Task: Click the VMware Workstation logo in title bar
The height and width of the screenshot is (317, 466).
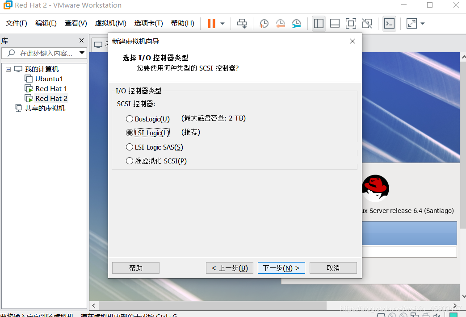Action: pos(8,5)
